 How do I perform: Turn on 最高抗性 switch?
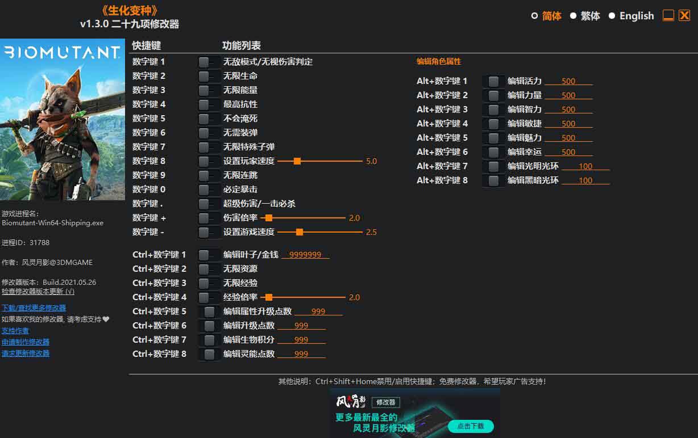point(209,104)
